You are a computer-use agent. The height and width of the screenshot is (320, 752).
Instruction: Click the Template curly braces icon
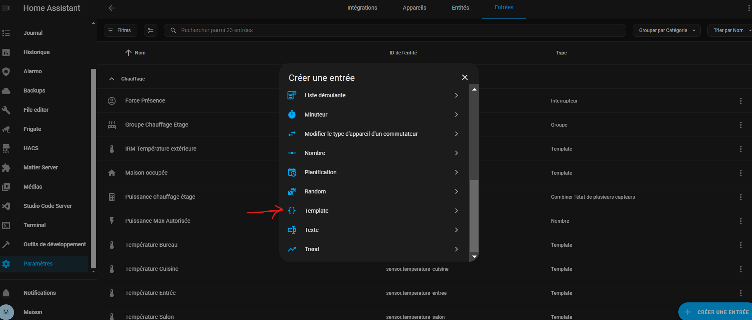[x=292, y=211]
